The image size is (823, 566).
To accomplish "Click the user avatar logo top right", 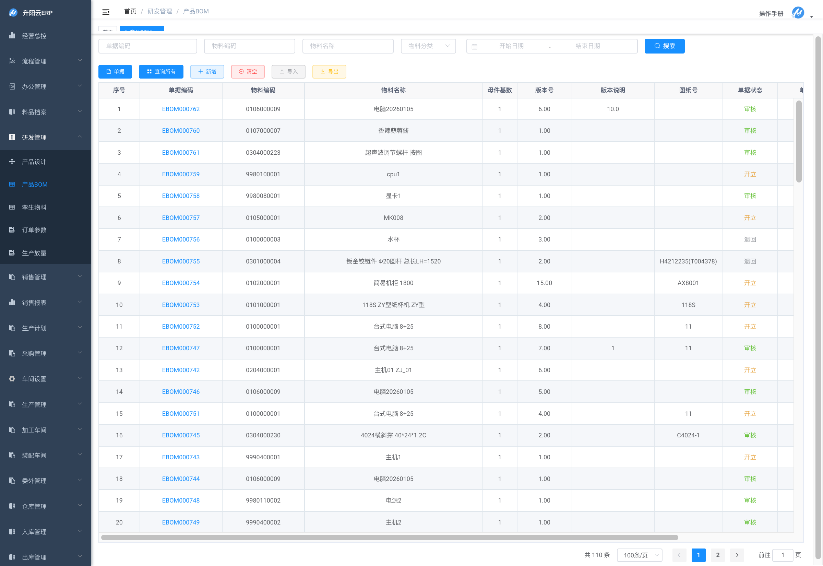I will [x=798, y=13].
